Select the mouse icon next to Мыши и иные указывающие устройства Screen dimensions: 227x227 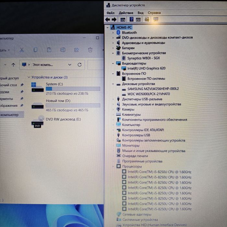(x=119, y=150)
